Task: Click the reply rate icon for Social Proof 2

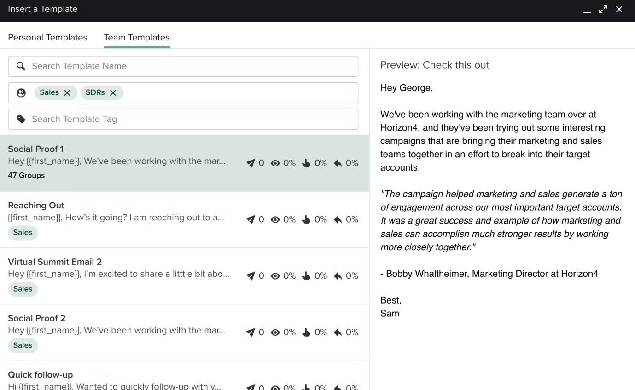Action: point(338,333)
